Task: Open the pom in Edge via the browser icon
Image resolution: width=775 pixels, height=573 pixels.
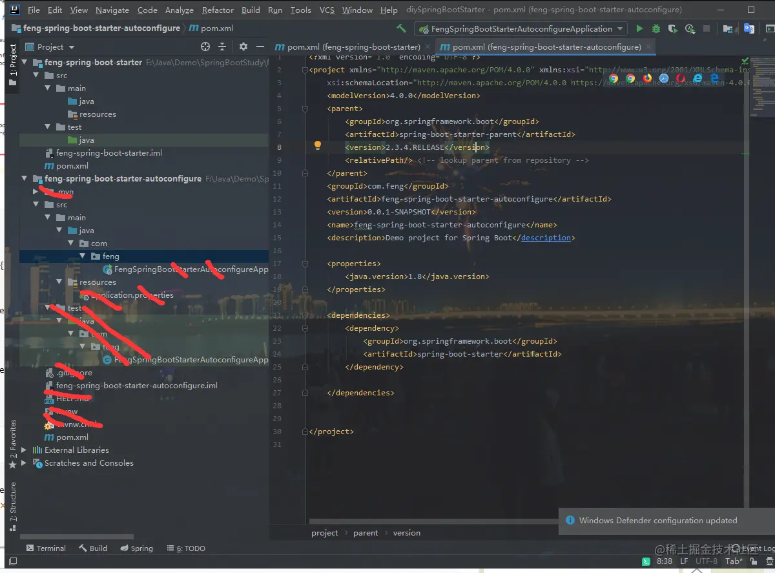Action: 714,79
